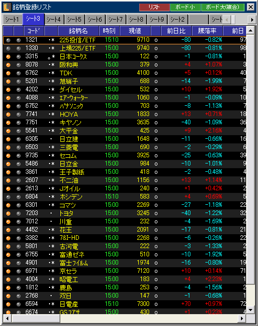Toggle the first gray dot in 1321 225投信/ETF row

pos(8,40)
